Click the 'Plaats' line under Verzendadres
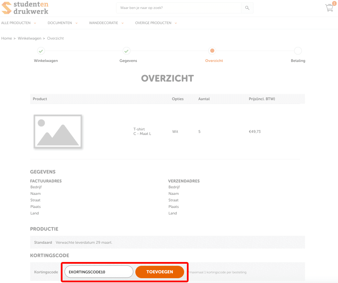 (173, 207)
